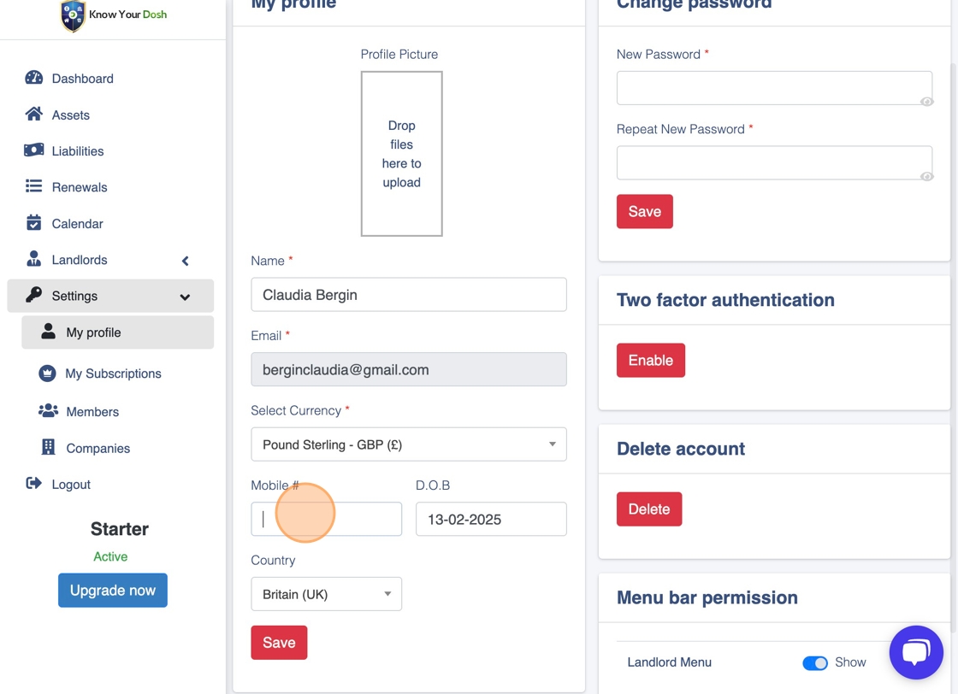Reveal Repeat New Password with eye icon
The image size is (958, 694).
tap(926, 177)
